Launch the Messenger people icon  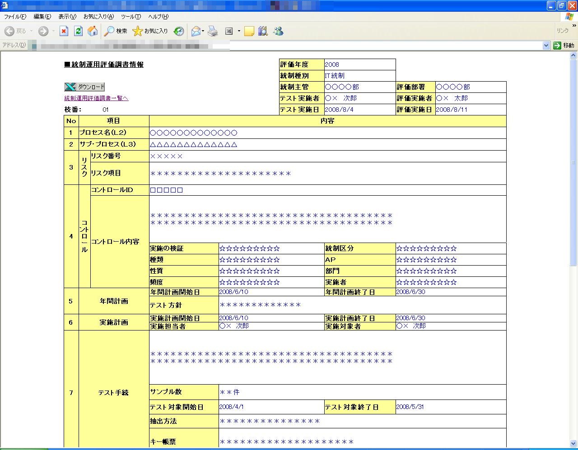pyautogui.click(x=278, y=31)
